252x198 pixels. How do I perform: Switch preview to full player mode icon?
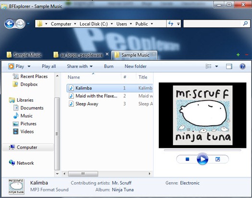point(217,159)
